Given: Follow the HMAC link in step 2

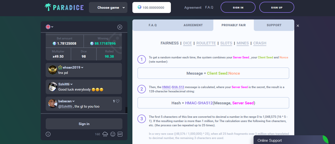Looking at the screenshot, I should click(166, 87).
